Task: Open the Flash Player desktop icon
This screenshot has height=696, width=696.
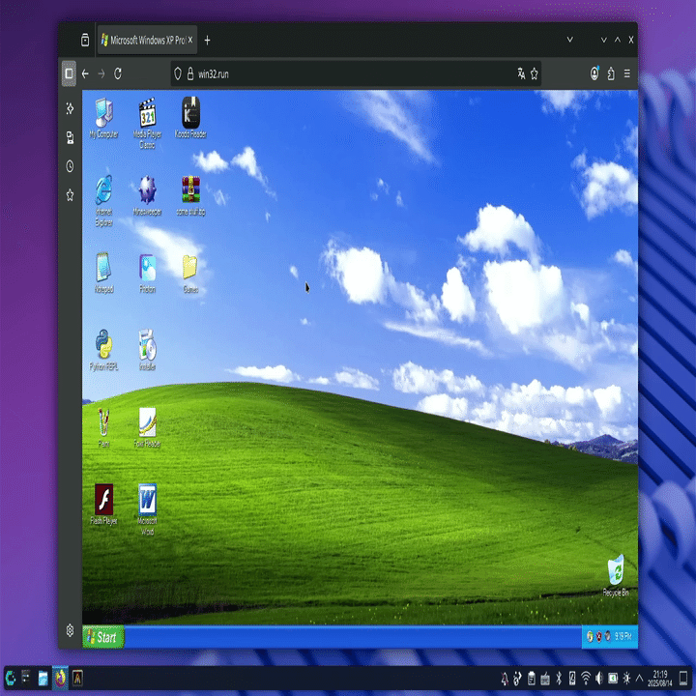Action: click(103, 505)
